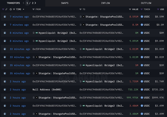
Task: Click contract icon before Stargate in 8.591M row
Action: pos(80,17)
